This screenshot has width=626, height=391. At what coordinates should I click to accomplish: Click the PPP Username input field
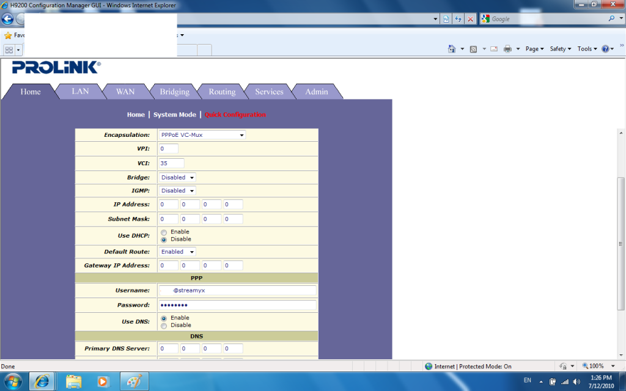click(x=237, y=291)
